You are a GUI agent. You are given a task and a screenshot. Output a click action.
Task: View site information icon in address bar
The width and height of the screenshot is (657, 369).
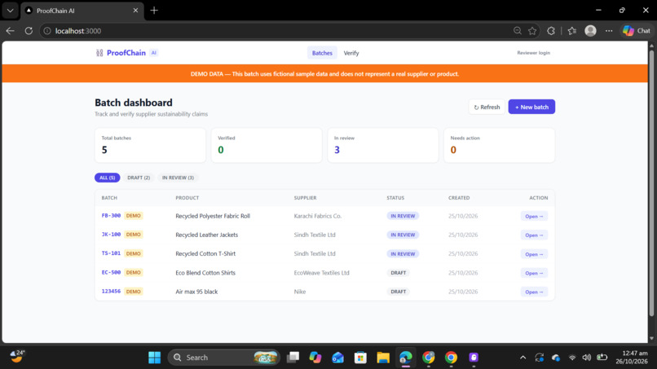[47, 31]
